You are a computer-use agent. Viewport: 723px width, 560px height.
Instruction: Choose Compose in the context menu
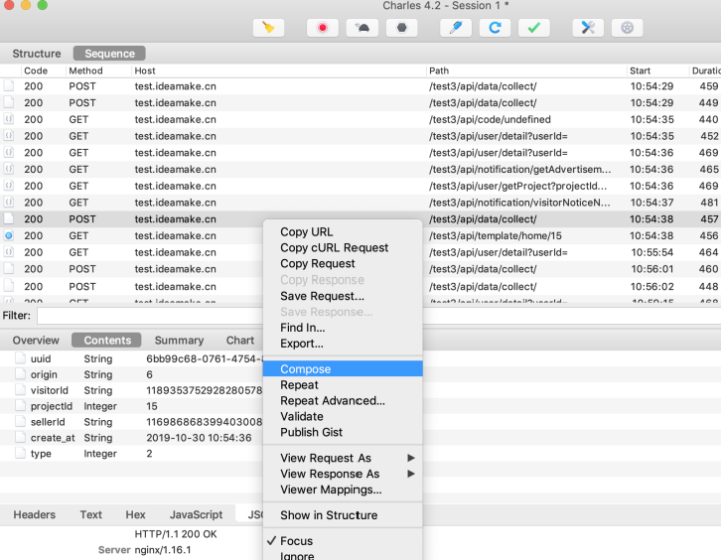click(343, 368)
